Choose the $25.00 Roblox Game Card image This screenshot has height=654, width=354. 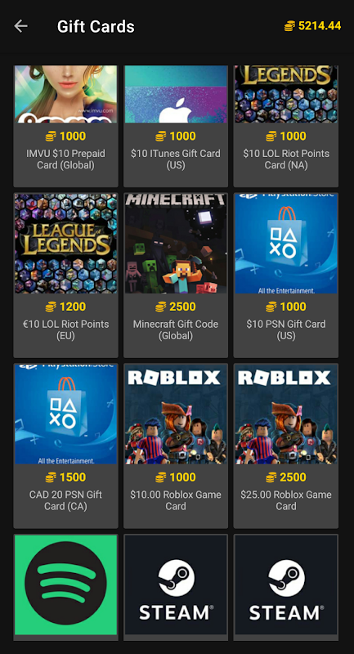(286, 414)
